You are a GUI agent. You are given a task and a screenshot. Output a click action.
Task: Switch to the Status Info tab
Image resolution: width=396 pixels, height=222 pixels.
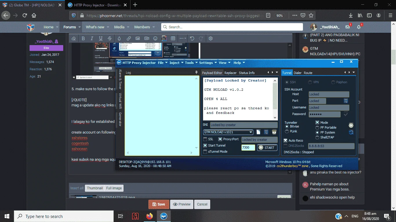[x=247, y=73]
